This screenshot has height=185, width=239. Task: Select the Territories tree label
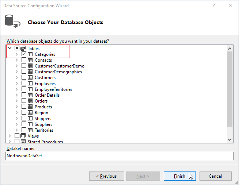[44, 130]
